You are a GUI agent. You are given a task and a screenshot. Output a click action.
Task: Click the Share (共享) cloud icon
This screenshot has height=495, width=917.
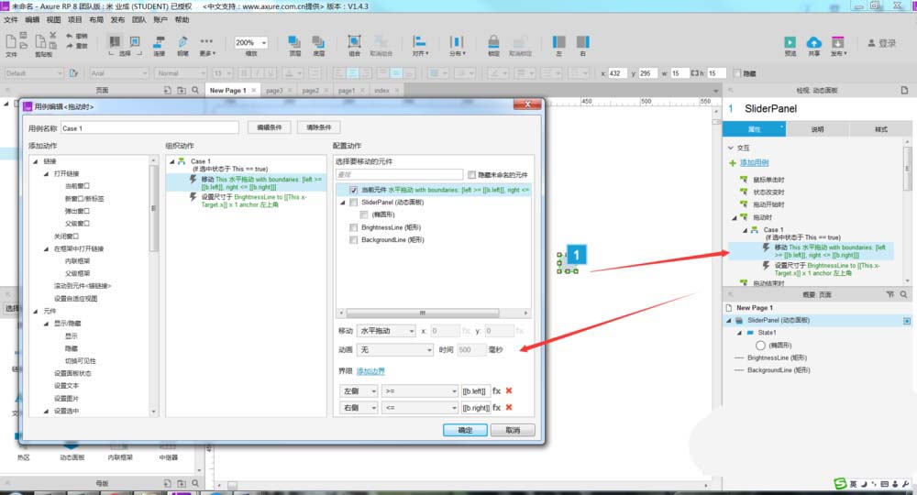click(814, 42)
